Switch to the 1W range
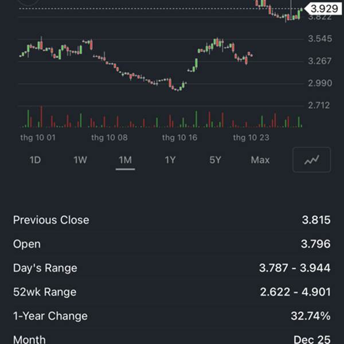This screenshot has height=344, width=344. [80, 160]
